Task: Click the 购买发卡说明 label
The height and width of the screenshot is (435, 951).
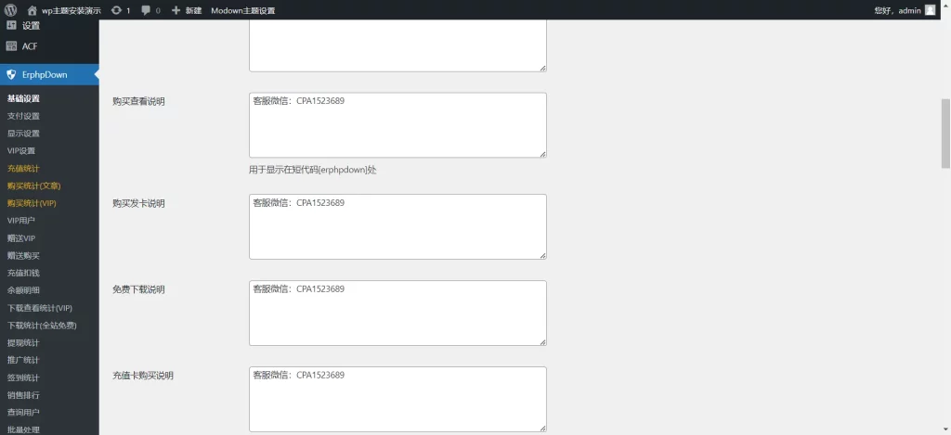Action: [138, 203]
